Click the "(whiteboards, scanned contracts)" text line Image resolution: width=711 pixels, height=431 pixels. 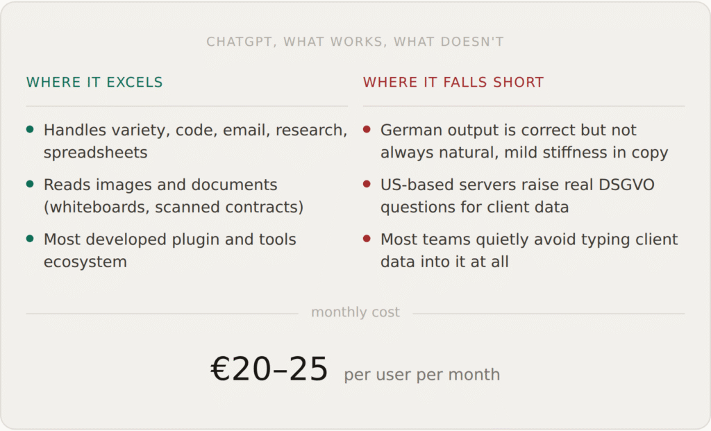pos(174,207)
